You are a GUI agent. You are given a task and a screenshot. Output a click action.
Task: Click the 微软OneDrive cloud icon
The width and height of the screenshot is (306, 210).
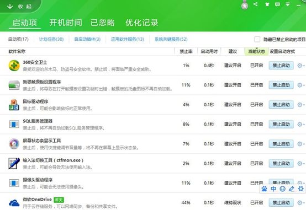tap(14, 203)
